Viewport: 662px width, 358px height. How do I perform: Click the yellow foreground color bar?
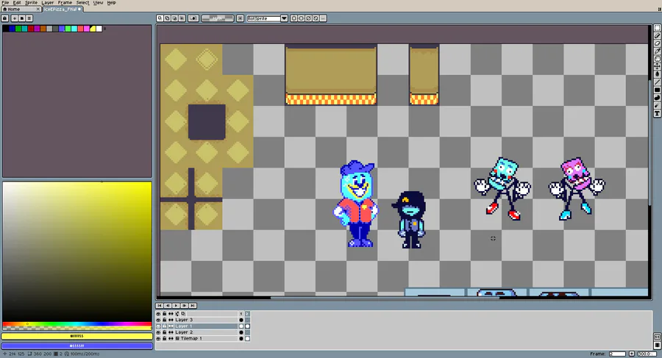point(76,336)
